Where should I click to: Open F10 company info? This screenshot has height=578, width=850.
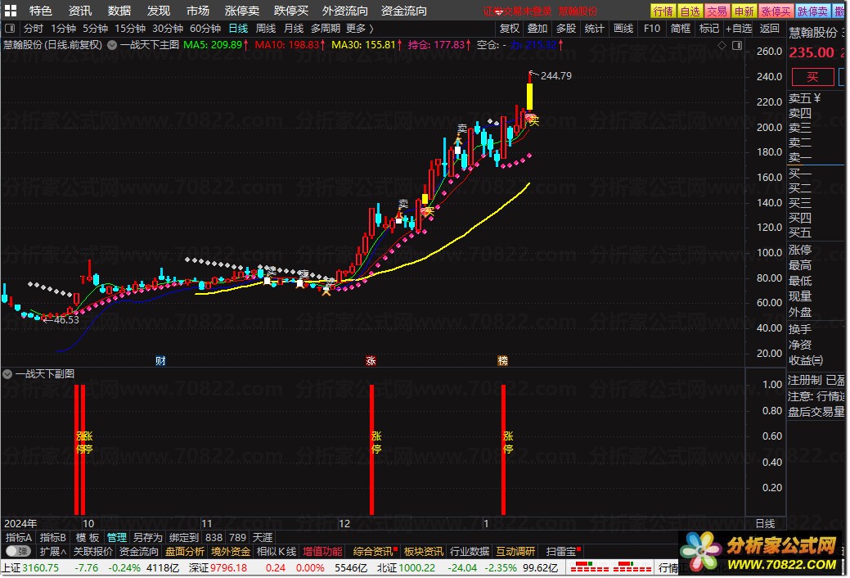pyautogui.click(x=652, y=28)
